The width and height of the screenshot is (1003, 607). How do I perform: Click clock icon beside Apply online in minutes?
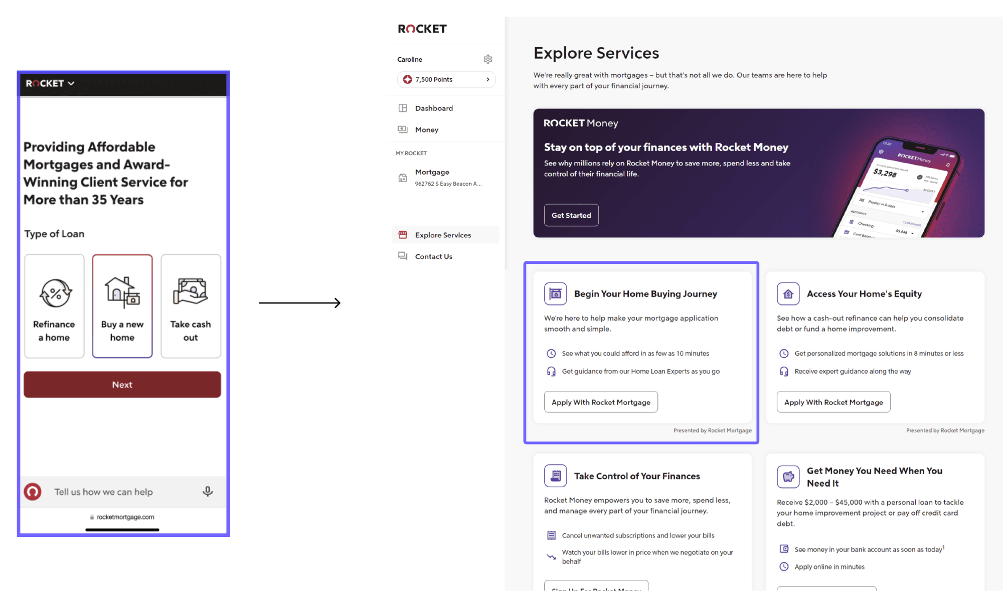pyautogui.click(x=784, y=566)
